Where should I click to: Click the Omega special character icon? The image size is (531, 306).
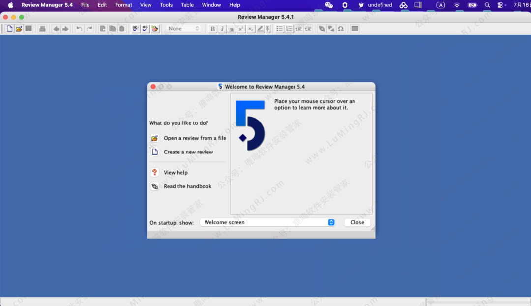340,29
